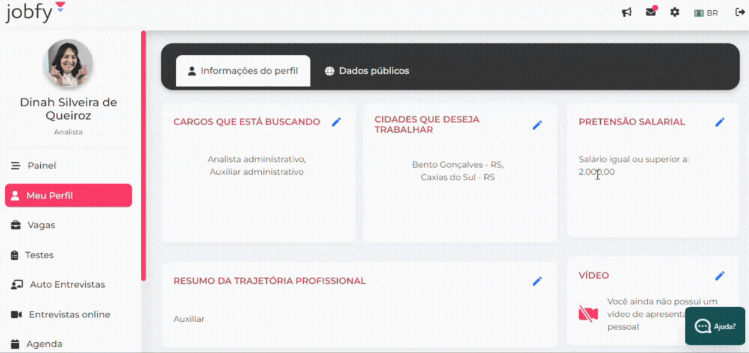
Task: Click the Jobfy logo
Action: 29,11
